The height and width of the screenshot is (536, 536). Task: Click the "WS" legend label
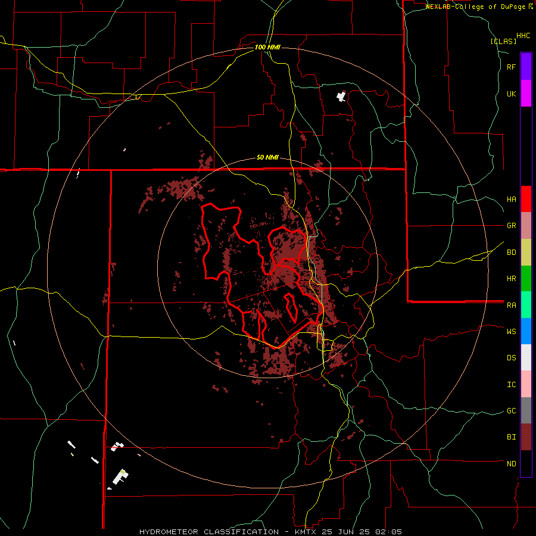pyautogui.click(x=511, y=332)
